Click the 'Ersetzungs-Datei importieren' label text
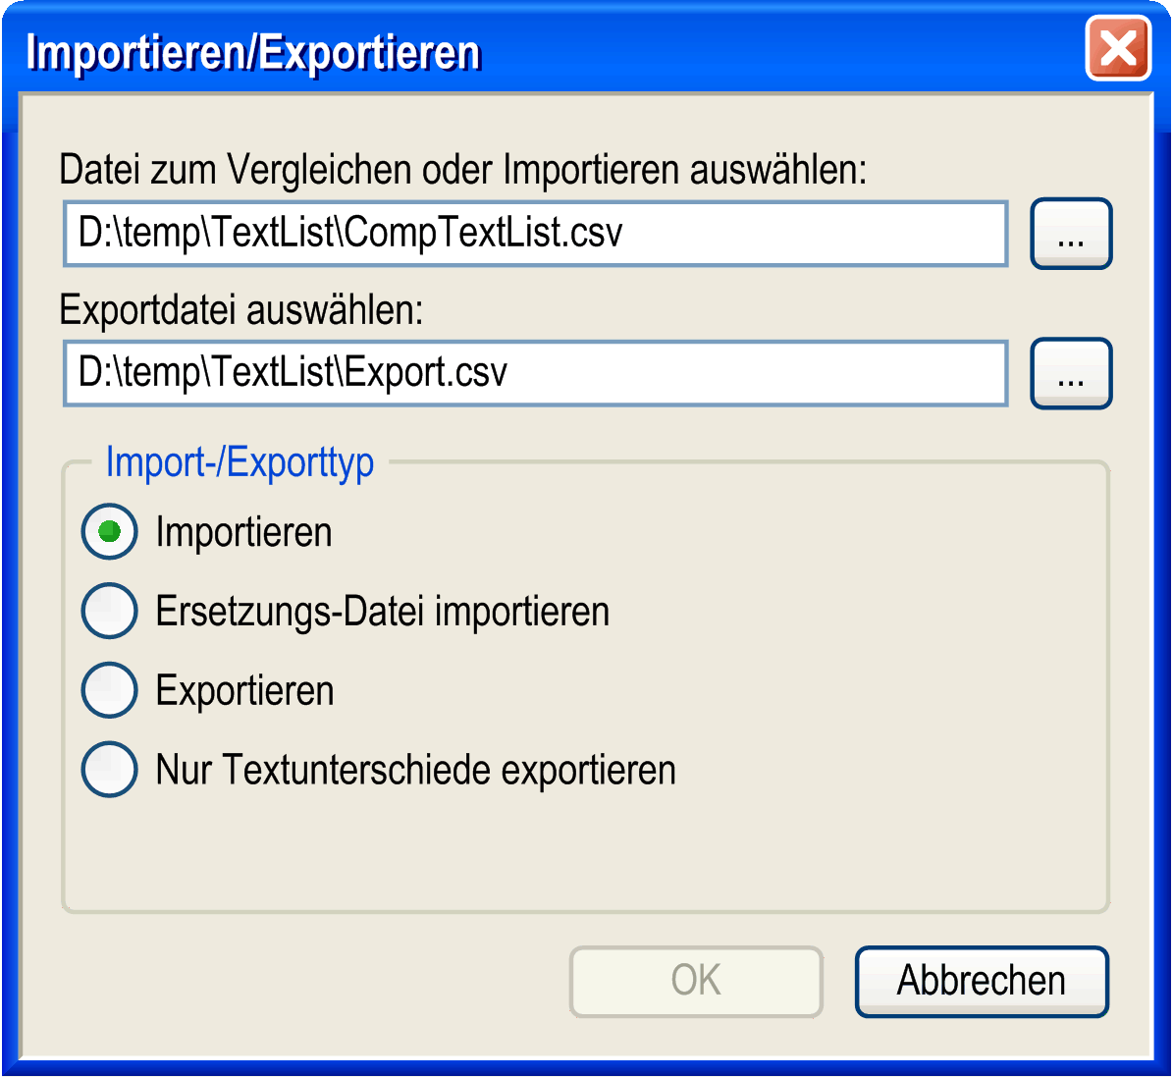The width and height of the screenshot is (1173, 1077). point(382,612)
